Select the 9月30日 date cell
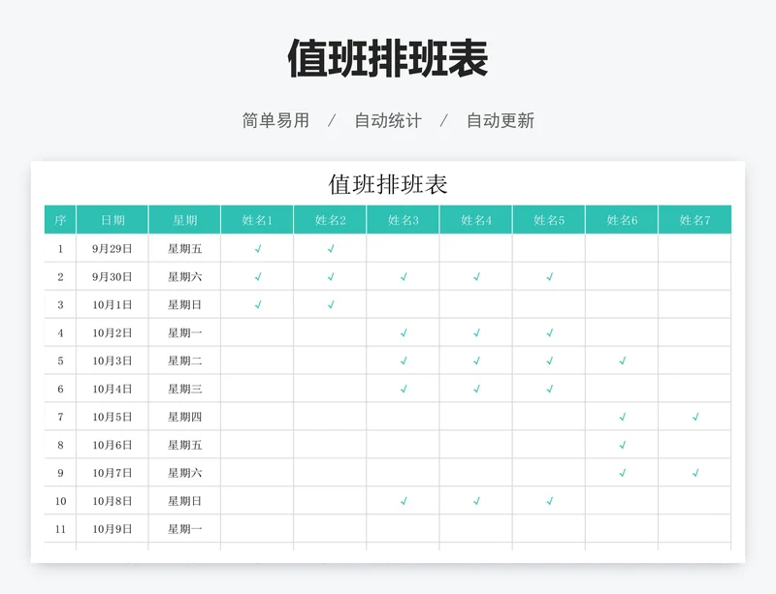776x594 pixels. click(x=113, y=277)
